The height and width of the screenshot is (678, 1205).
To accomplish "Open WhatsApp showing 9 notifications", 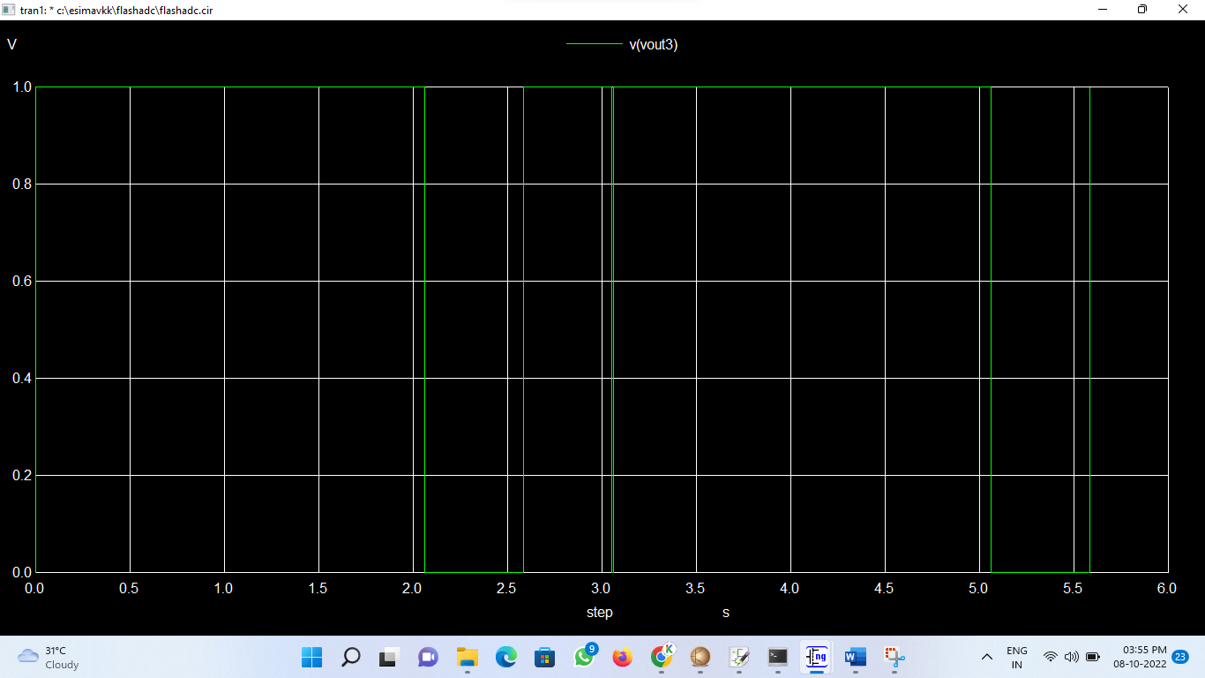I will [584, 657].
